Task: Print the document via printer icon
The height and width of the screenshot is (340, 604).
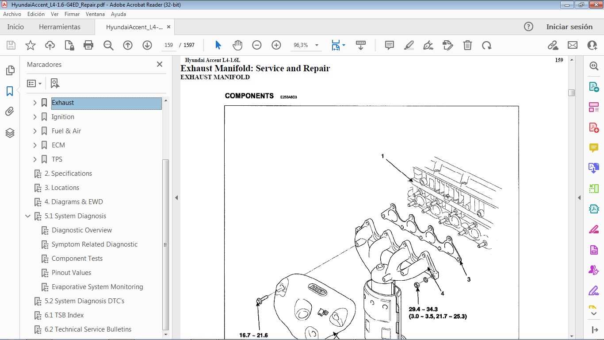Action: [88, 45]
